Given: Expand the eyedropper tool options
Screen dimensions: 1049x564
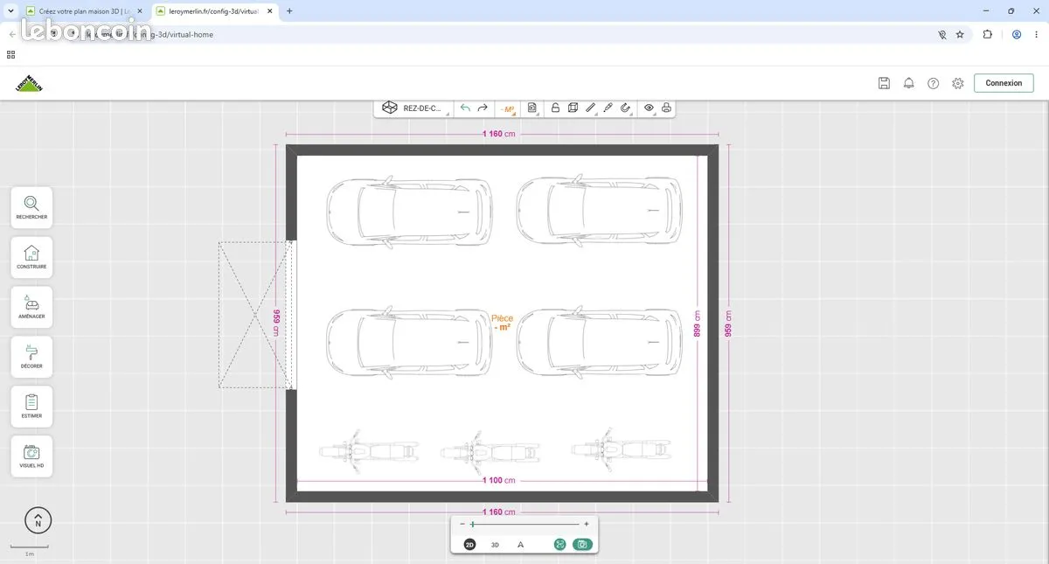Looking at the screenshot, I should point(608,108).
